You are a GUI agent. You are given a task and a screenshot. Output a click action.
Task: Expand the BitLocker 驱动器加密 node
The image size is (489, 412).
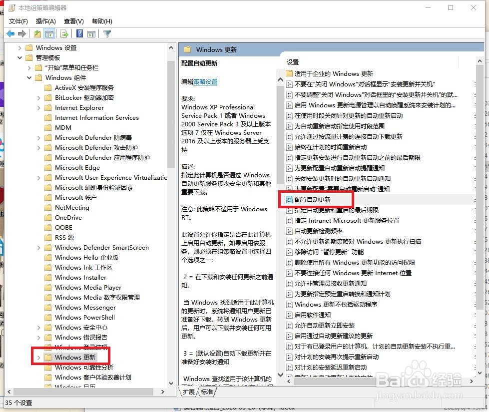[38, 97]
